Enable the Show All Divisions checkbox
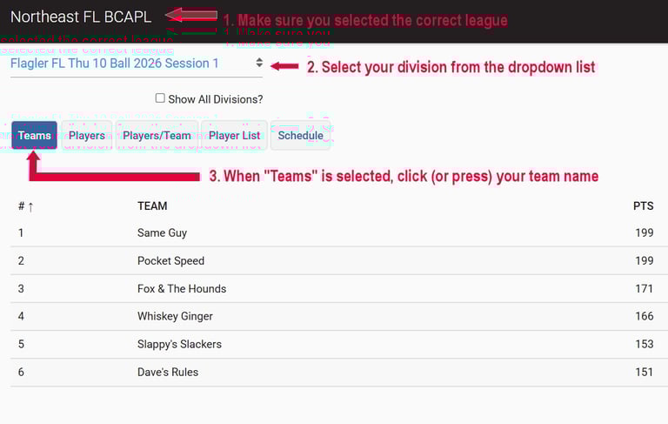Screen dimensions: 668x424 click(160, 98)
